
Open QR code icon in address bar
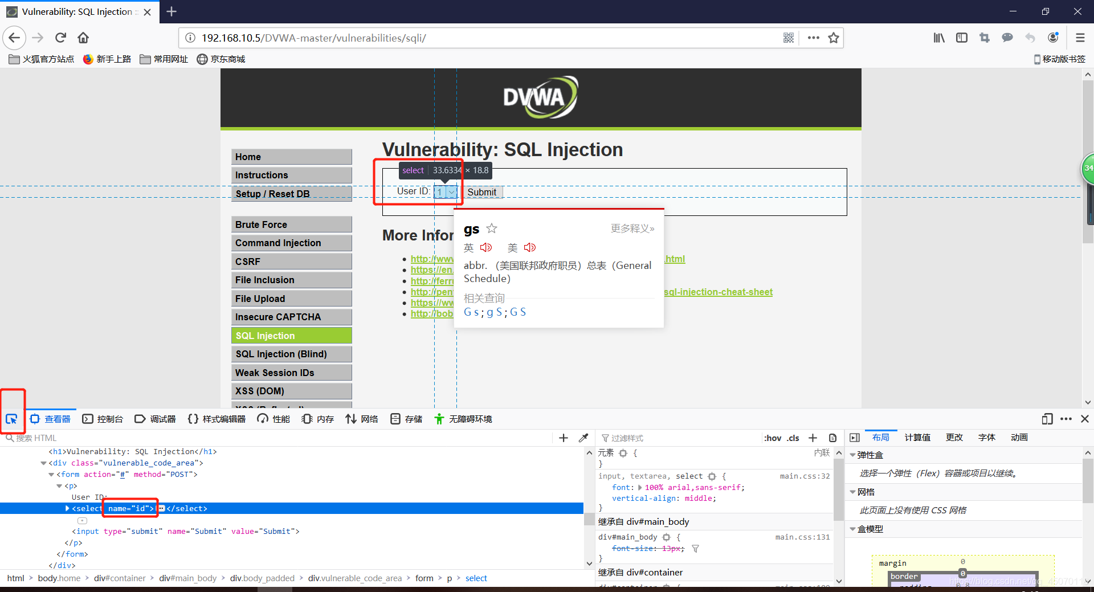coord(789,38)
